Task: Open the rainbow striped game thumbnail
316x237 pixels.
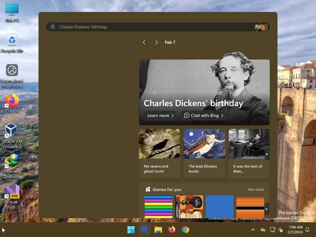Action: click(x=159, y=206)
